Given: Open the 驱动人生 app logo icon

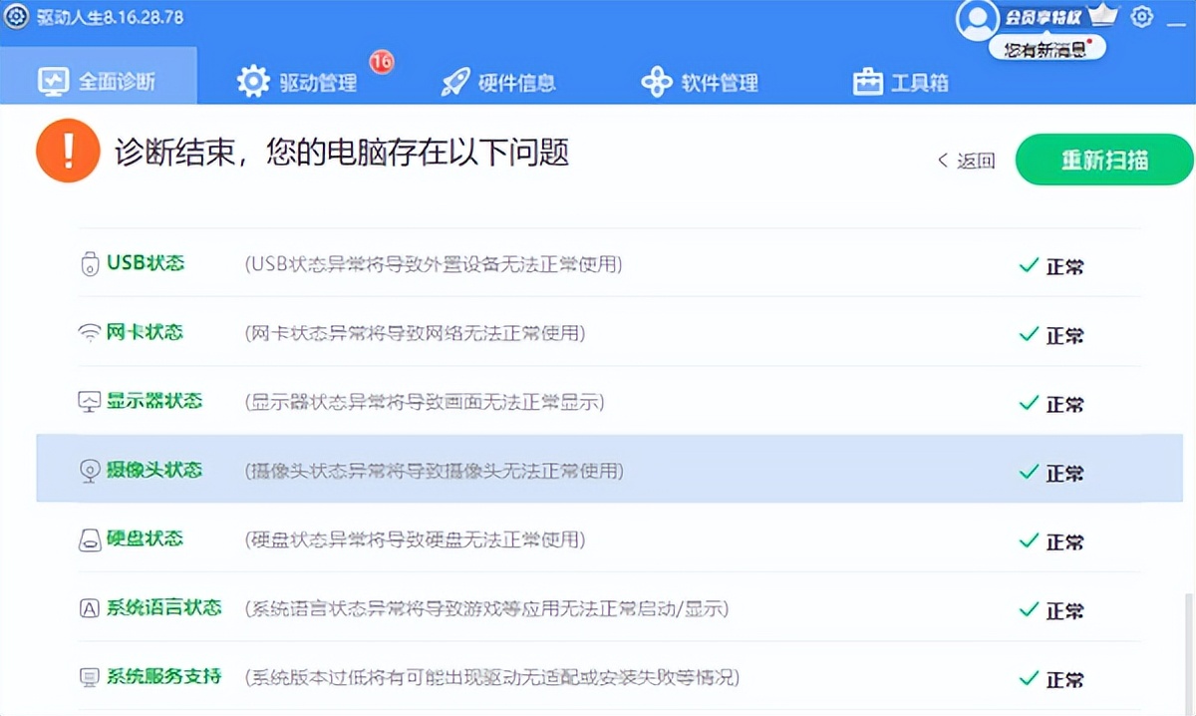Looking at the screenshot, I should pos(16,17).
